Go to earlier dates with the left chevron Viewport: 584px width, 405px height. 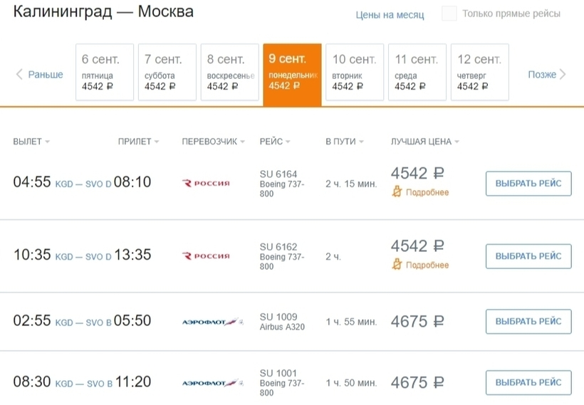[20, 74]
